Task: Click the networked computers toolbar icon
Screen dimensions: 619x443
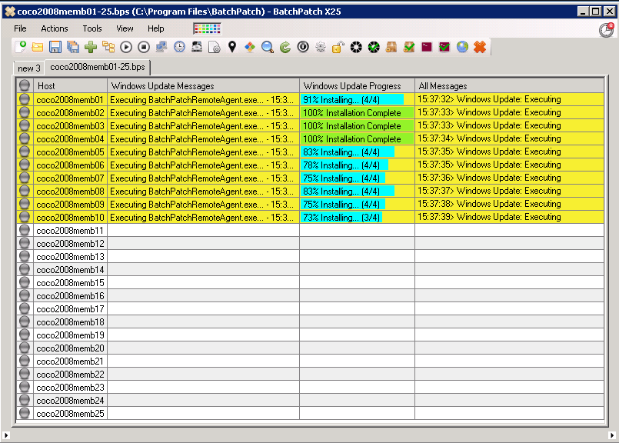Action: click(161, 47)
